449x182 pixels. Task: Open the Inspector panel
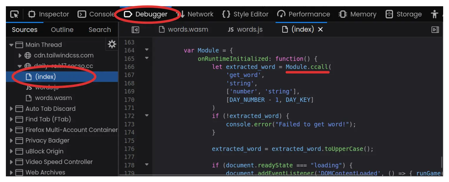(48, 14)
